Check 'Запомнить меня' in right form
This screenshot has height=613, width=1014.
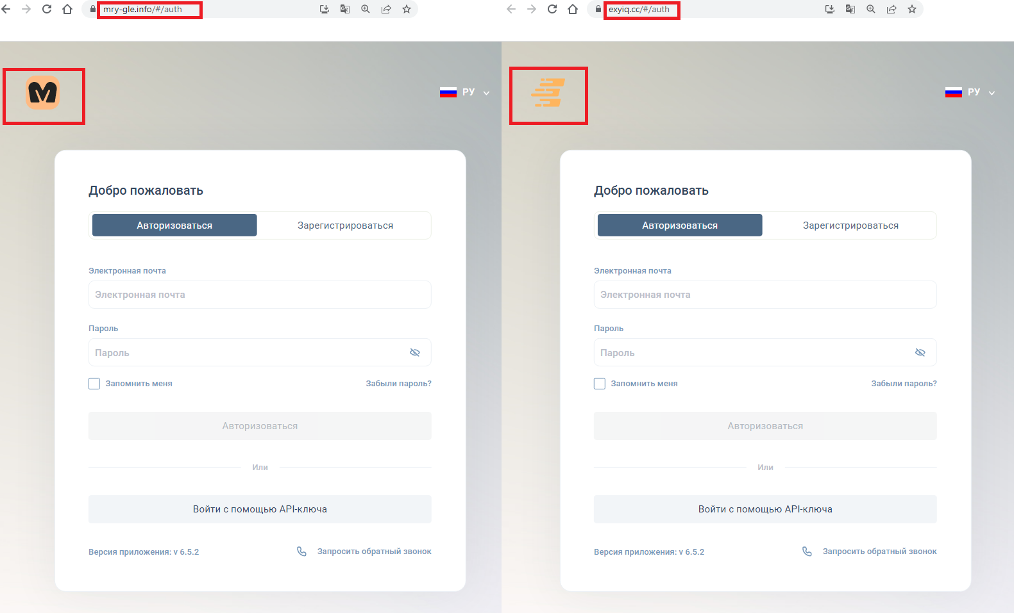pyautogui.click(x=600, y=384)
